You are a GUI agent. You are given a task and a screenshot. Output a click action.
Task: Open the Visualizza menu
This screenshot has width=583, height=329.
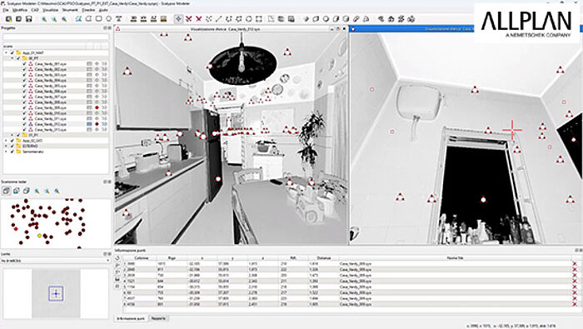coord(50,10)
